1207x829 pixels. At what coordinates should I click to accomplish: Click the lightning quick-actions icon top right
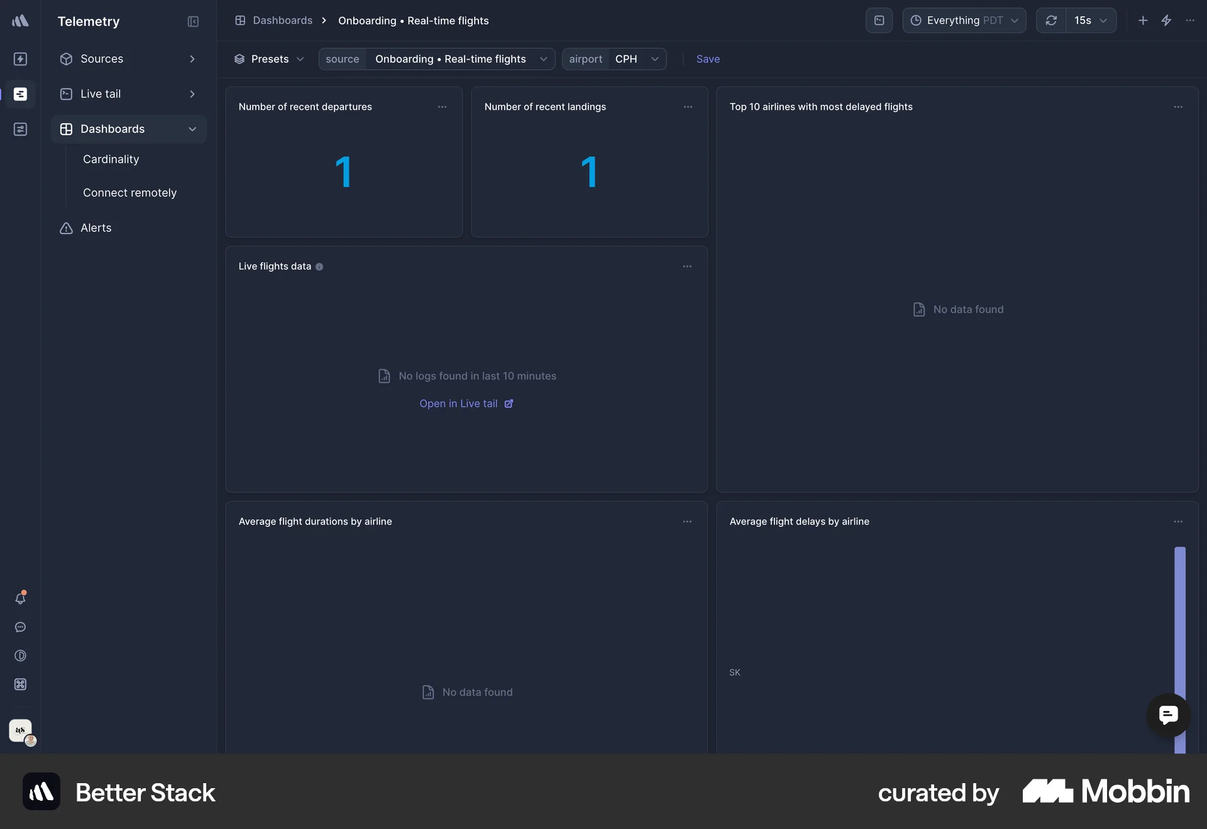[x=1167, y=20]
